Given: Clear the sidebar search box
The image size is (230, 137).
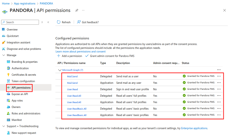Looking at the screenshot, I should [42, 22].
